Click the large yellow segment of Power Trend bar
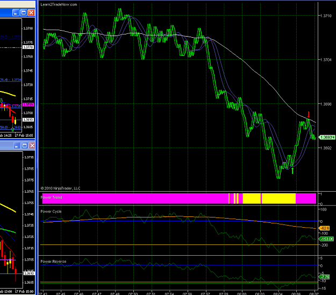336x295 pixels. tap(278, 199)
